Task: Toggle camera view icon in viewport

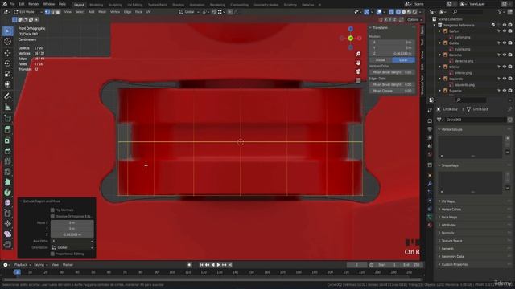Action: pyautogui.click(x=358, y=71)
